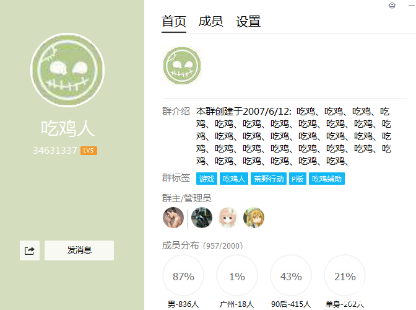Viewport: 416px width, 310px height.
Task: Open the admin avatar with pink-haired girl
Action: coord(228,218)
